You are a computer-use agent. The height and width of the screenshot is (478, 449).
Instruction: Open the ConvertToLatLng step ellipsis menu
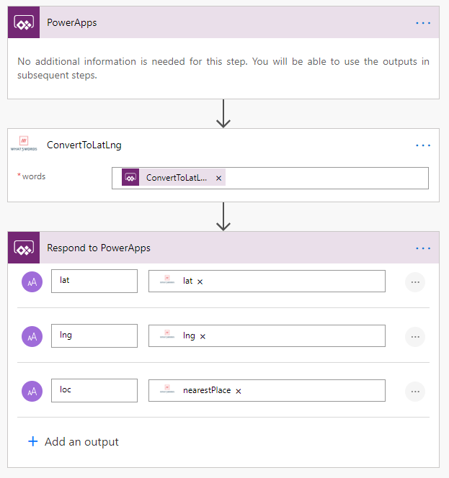click(423, 145)
